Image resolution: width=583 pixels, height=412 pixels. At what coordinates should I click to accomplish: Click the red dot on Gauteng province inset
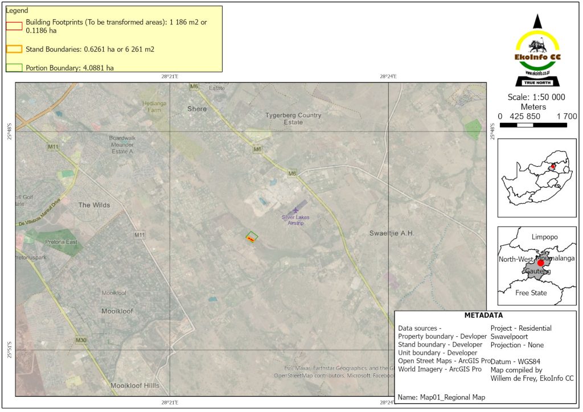tap(540, 263)
